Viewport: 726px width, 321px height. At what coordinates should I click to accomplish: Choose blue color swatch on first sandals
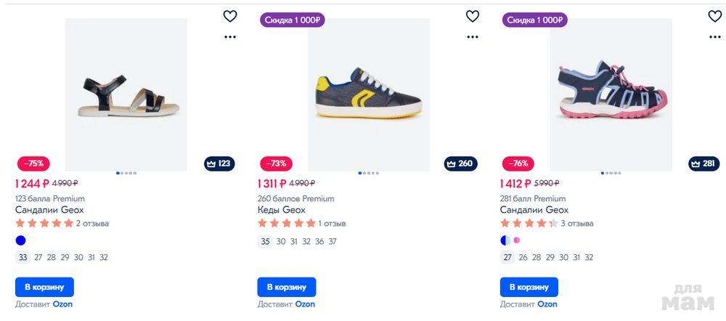[x=20, y=240]
